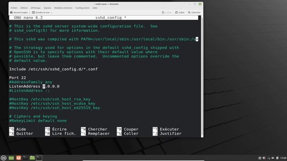Click the Coller toolbar button

pos(180,13)
